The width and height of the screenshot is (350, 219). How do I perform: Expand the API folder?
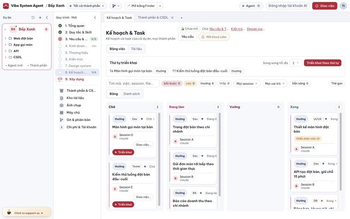point(6,51)
